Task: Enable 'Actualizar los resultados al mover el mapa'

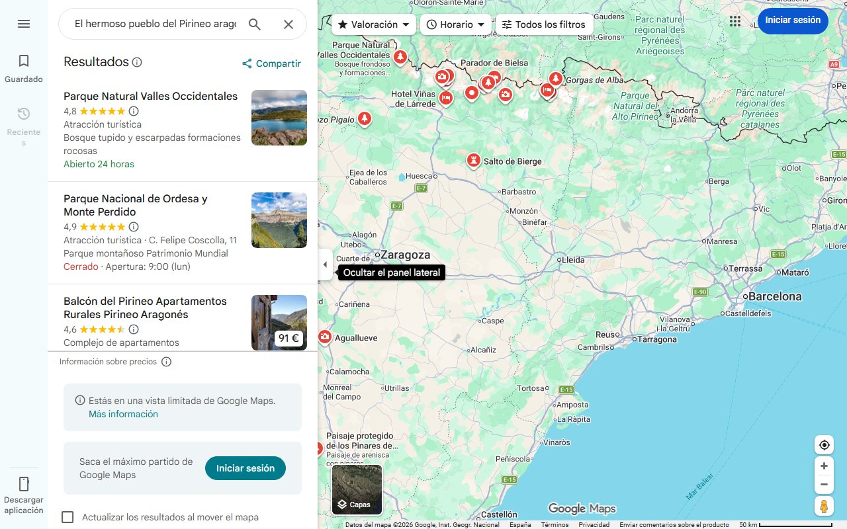Action: (x=67, y=517)
